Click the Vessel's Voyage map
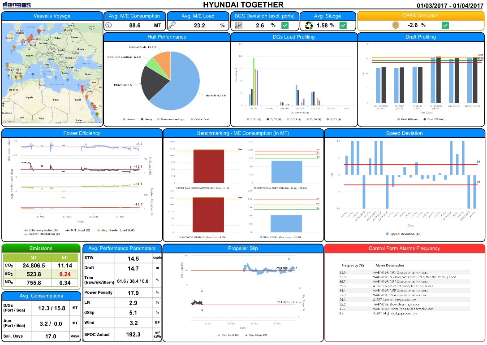The image size is (487, 345). pyautogui.click(x=52, y=74)
